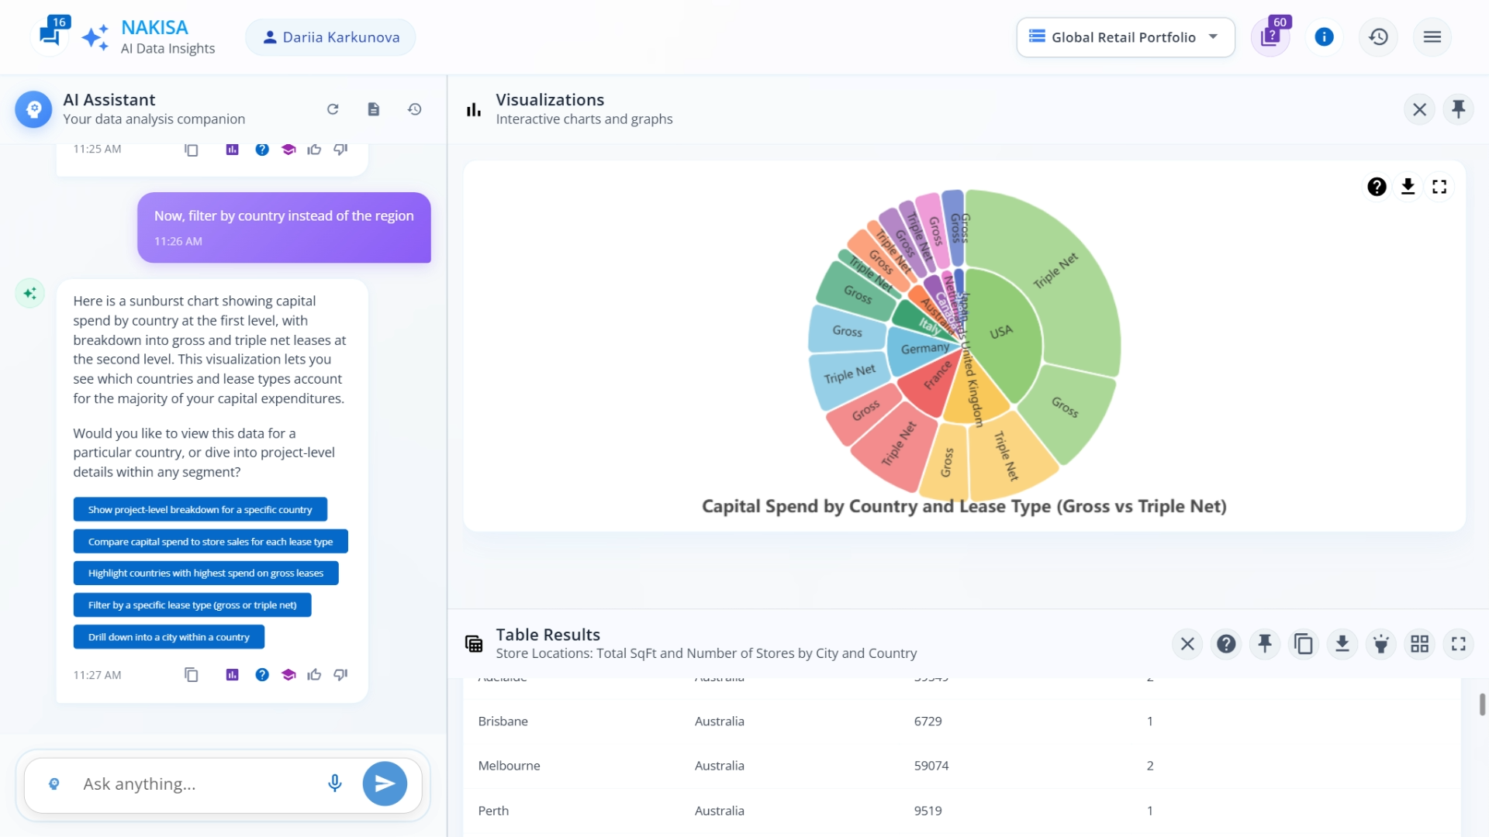Screen dimensions: 1489x837
Task: Thumbs down the 11:27 AM response
Action: click(x=340, y=675)
